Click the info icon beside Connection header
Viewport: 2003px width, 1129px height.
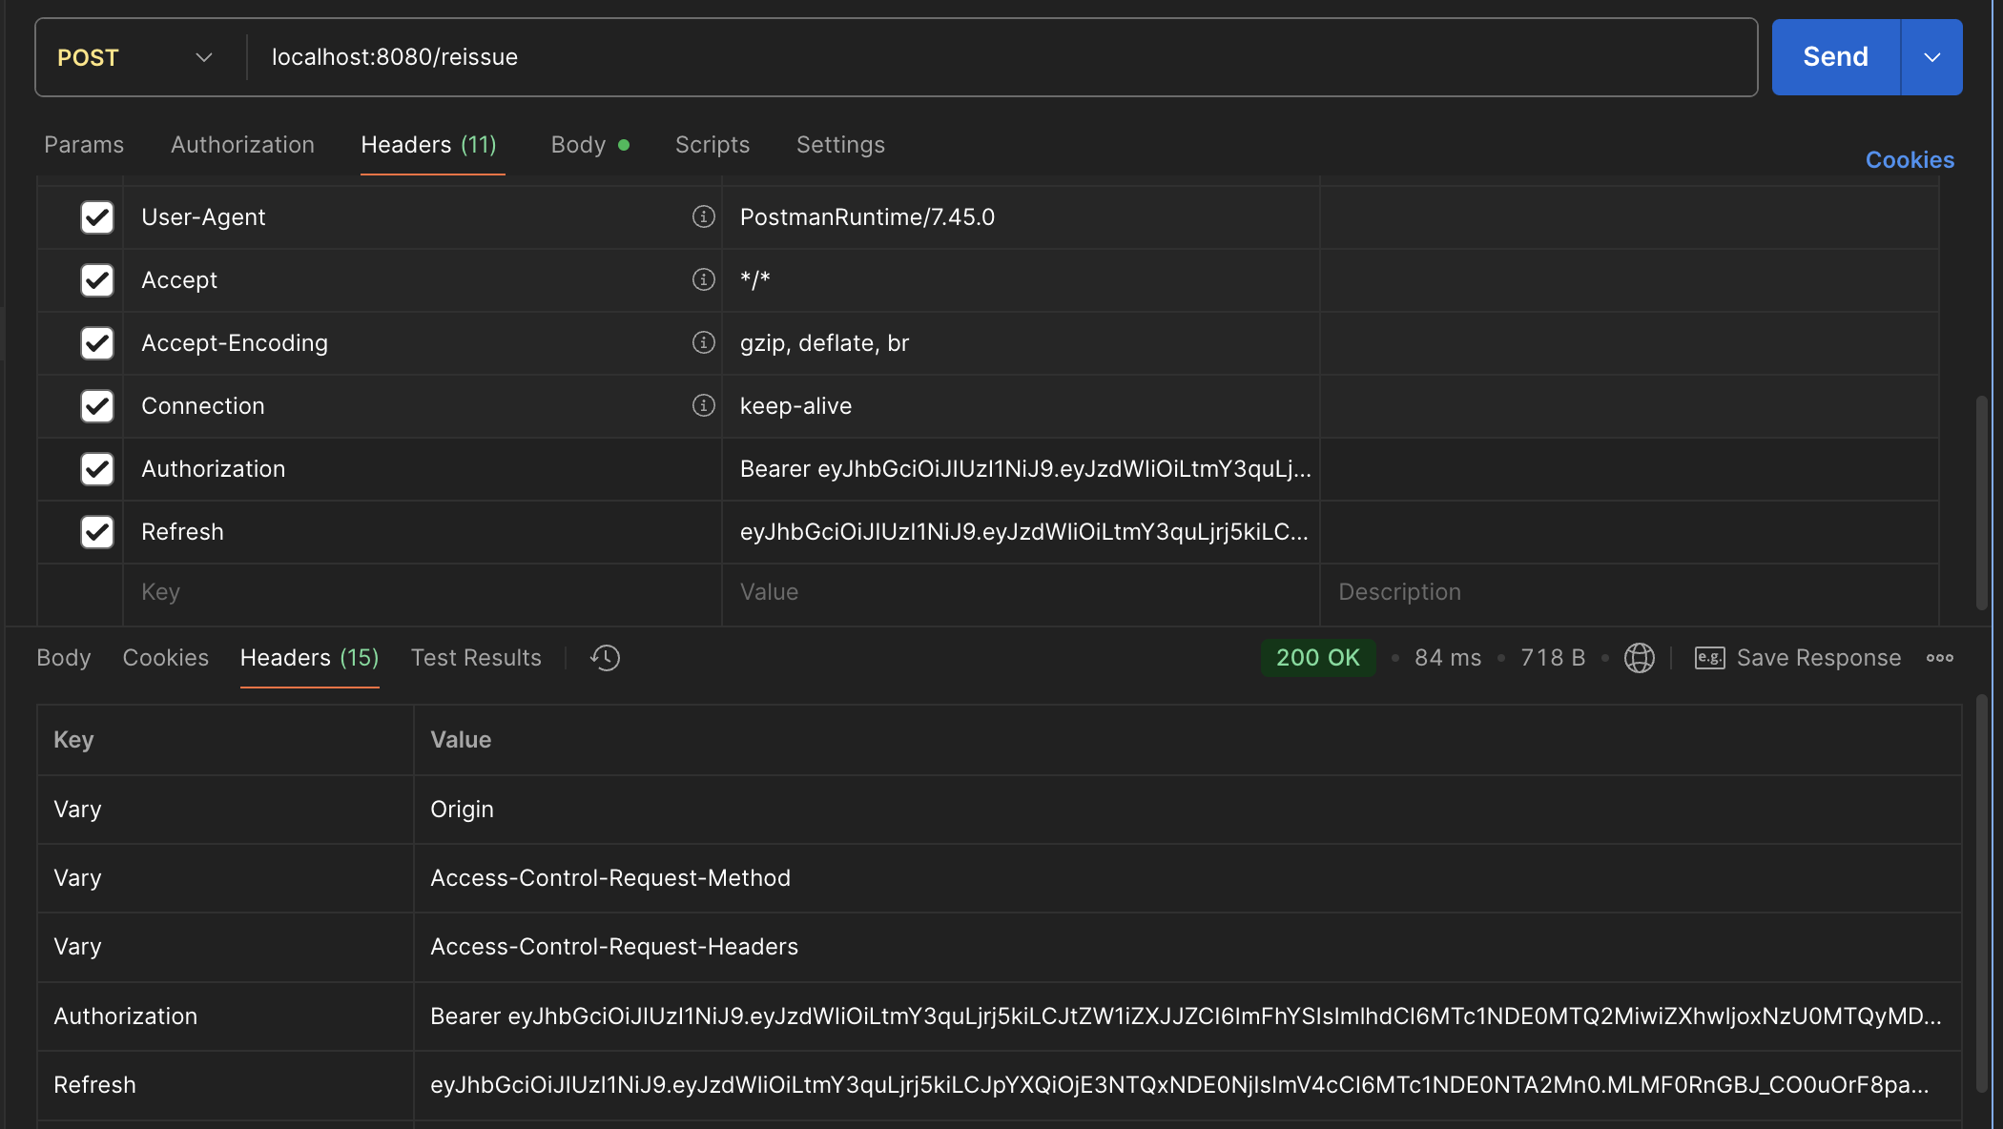pos(703,405)
